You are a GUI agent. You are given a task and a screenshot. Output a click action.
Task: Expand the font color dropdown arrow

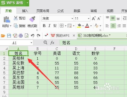91,26
